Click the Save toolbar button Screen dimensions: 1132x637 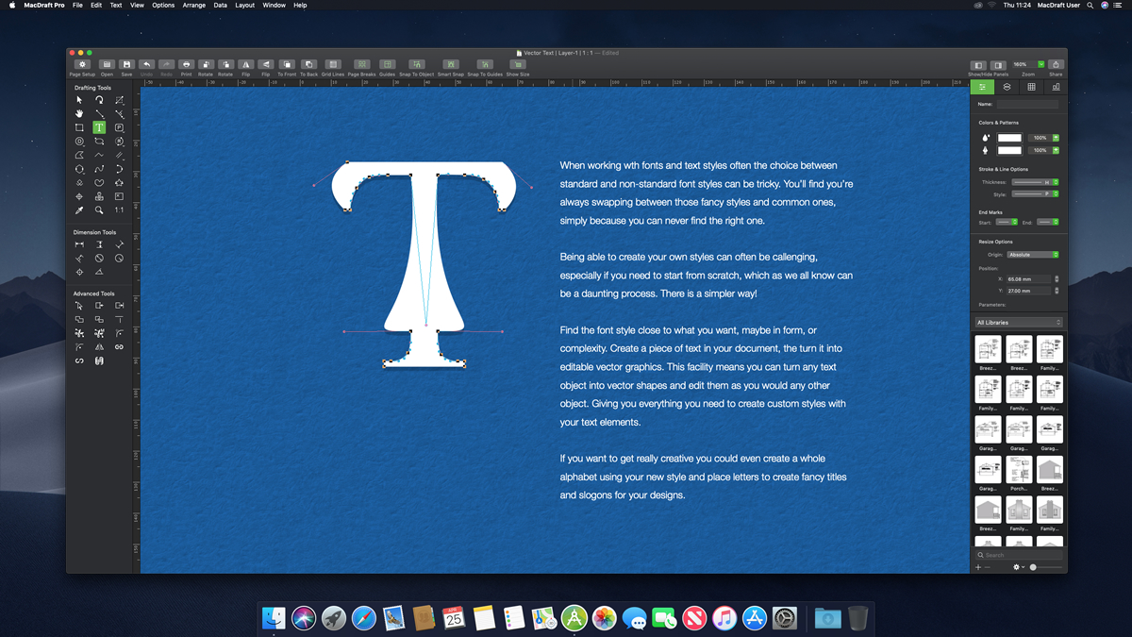126,65
